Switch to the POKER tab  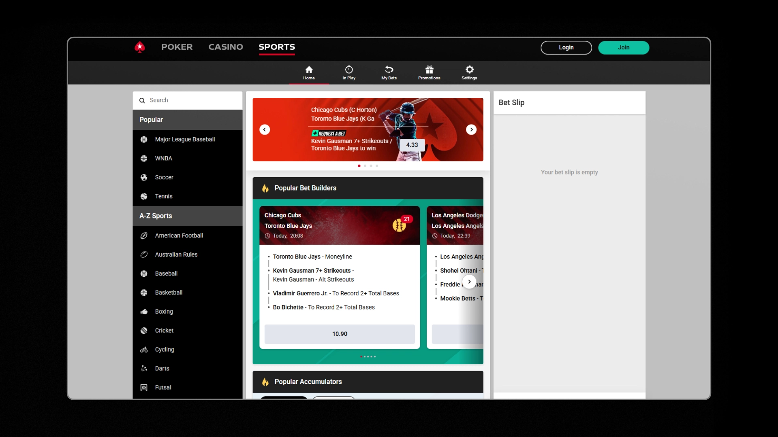[177, 47]
